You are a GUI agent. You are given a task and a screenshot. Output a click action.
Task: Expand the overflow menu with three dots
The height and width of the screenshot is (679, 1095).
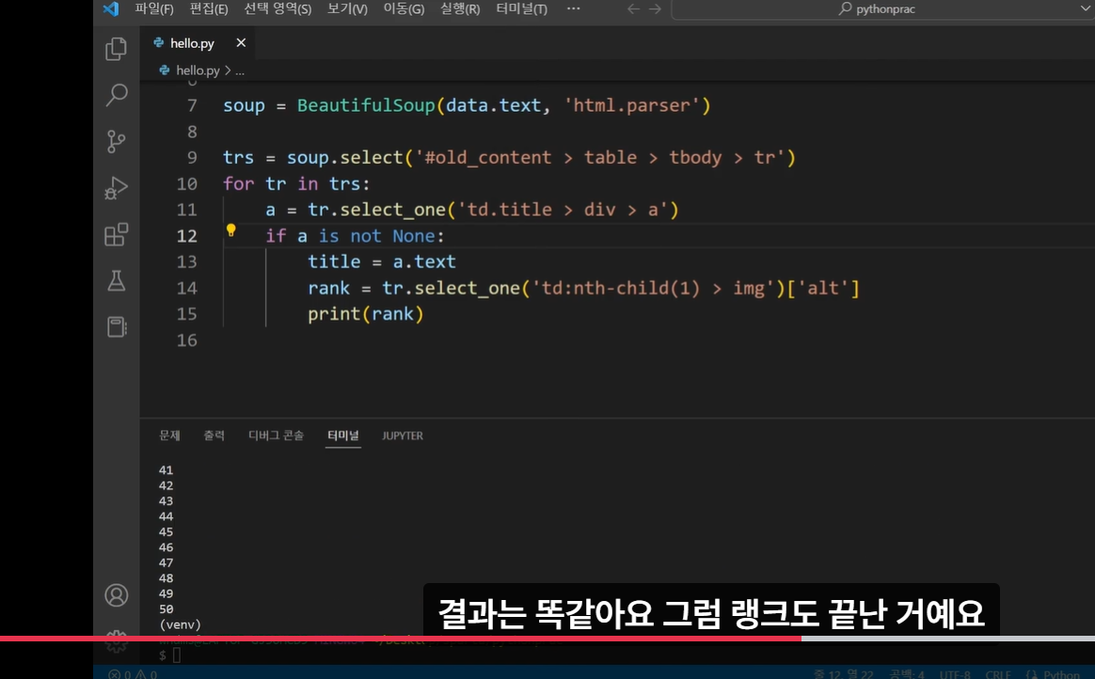coord(573,9)
